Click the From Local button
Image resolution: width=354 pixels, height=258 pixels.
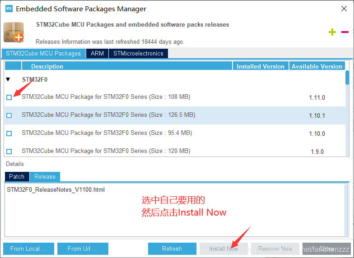click(29, 249)
